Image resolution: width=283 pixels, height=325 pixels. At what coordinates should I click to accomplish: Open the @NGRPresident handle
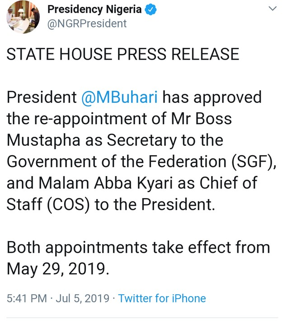pyautogui.click(x=87, y=23)
